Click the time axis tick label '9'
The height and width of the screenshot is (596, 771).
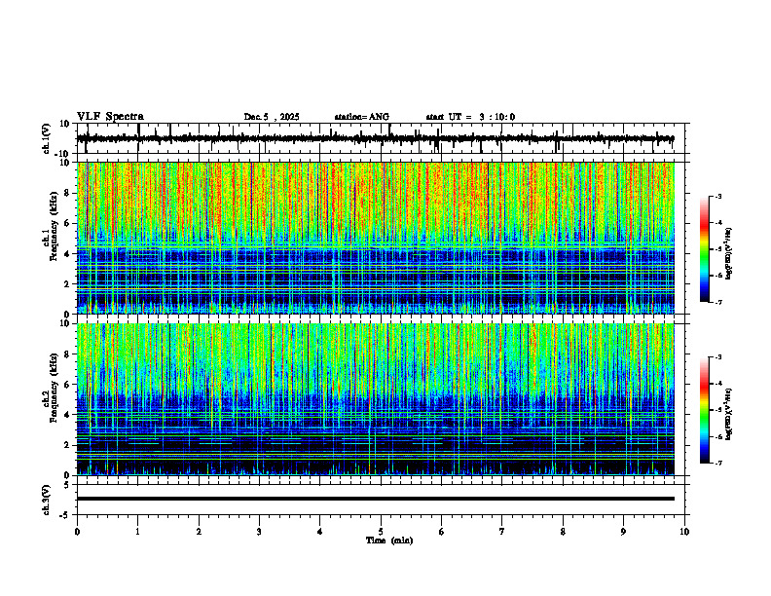(x=623, y=532)
